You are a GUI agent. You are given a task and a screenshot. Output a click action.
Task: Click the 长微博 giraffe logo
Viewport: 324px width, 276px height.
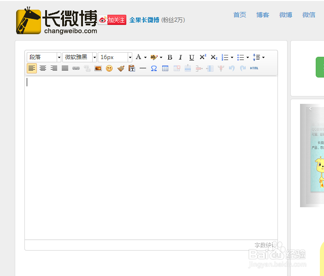pos(57,21)
